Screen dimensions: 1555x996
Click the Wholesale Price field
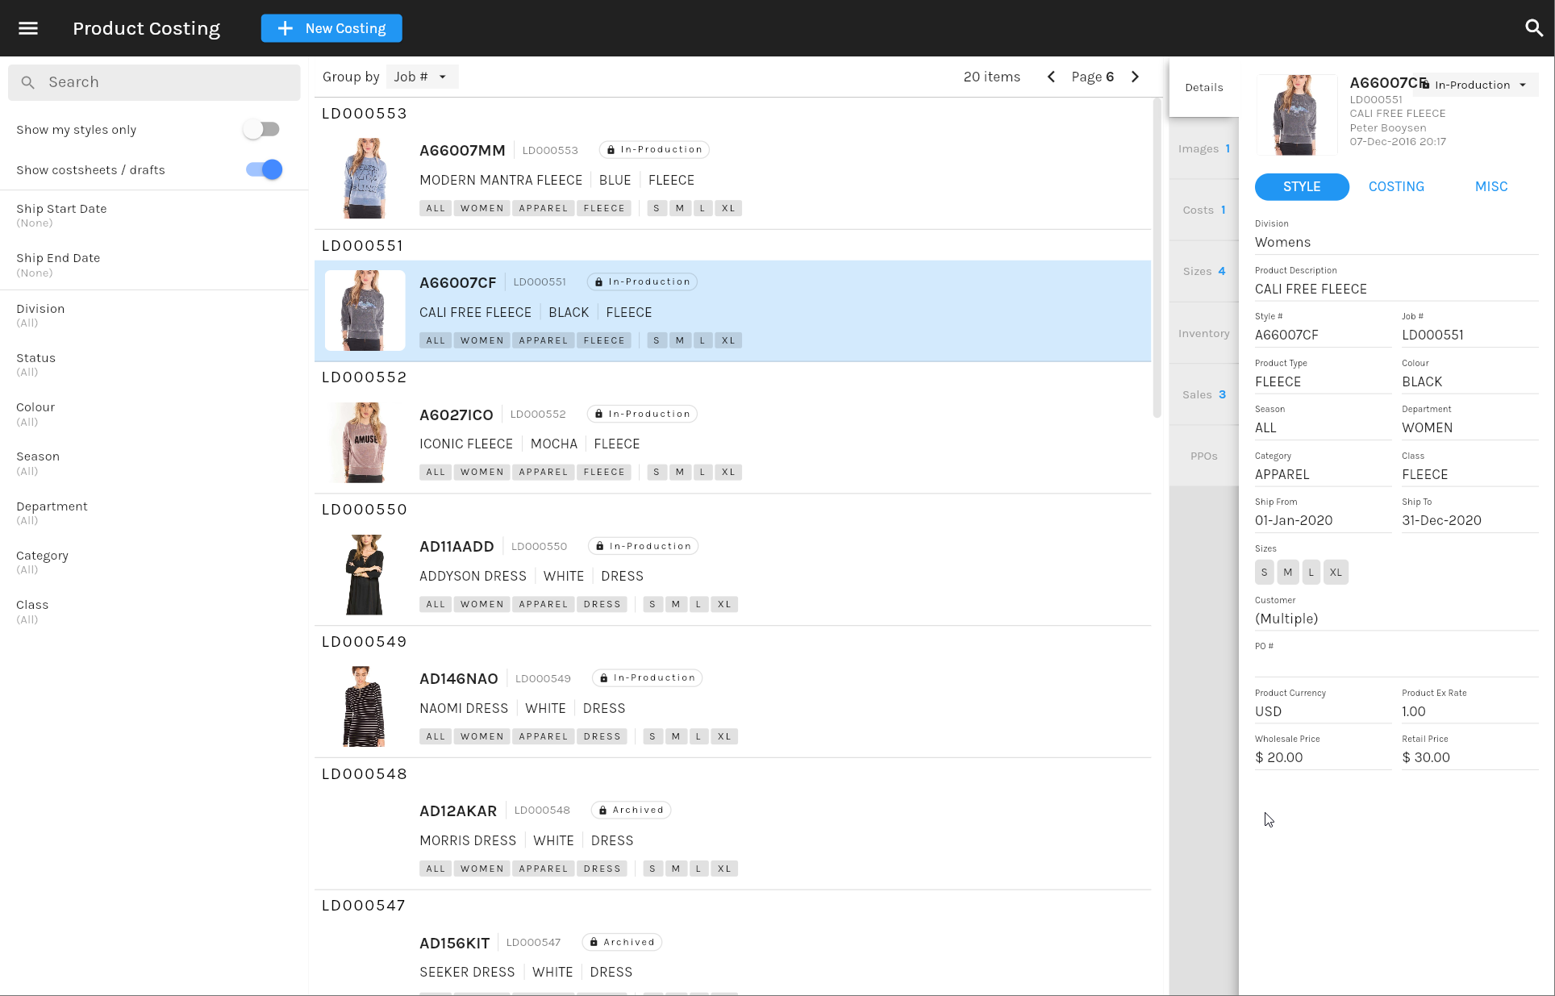tap(1322, 757)
